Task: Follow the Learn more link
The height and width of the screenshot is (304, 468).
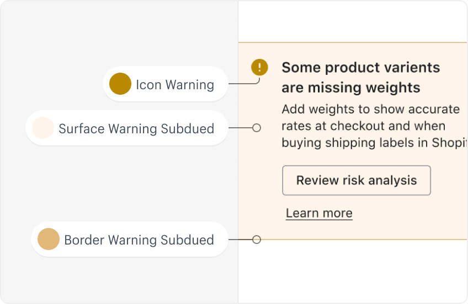Action: tap(319, 213)
